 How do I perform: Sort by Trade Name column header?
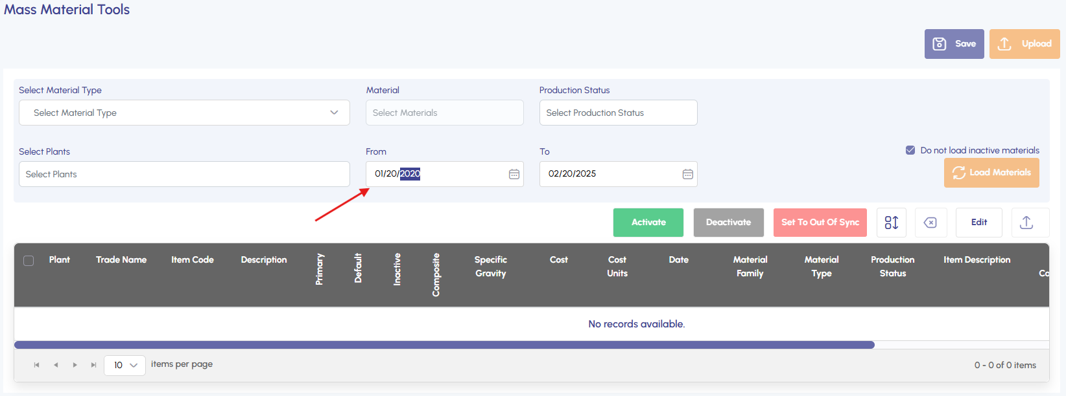121,259
